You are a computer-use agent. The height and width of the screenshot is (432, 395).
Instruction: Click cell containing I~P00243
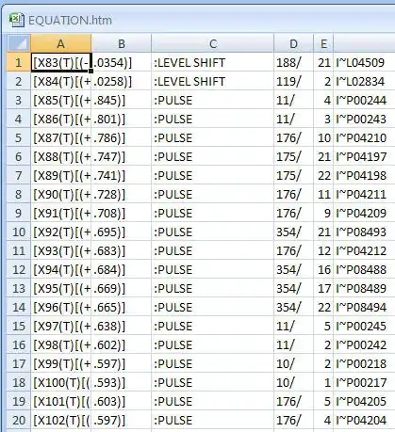(x=364, y=119)
